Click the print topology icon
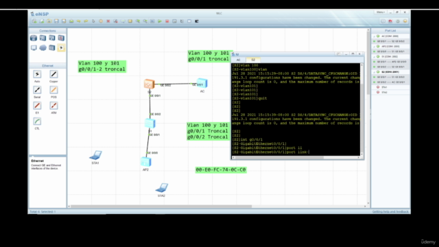 71,21
